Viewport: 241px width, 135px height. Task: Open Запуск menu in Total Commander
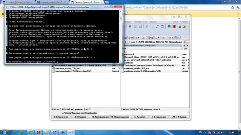click(x=153, y=22)
